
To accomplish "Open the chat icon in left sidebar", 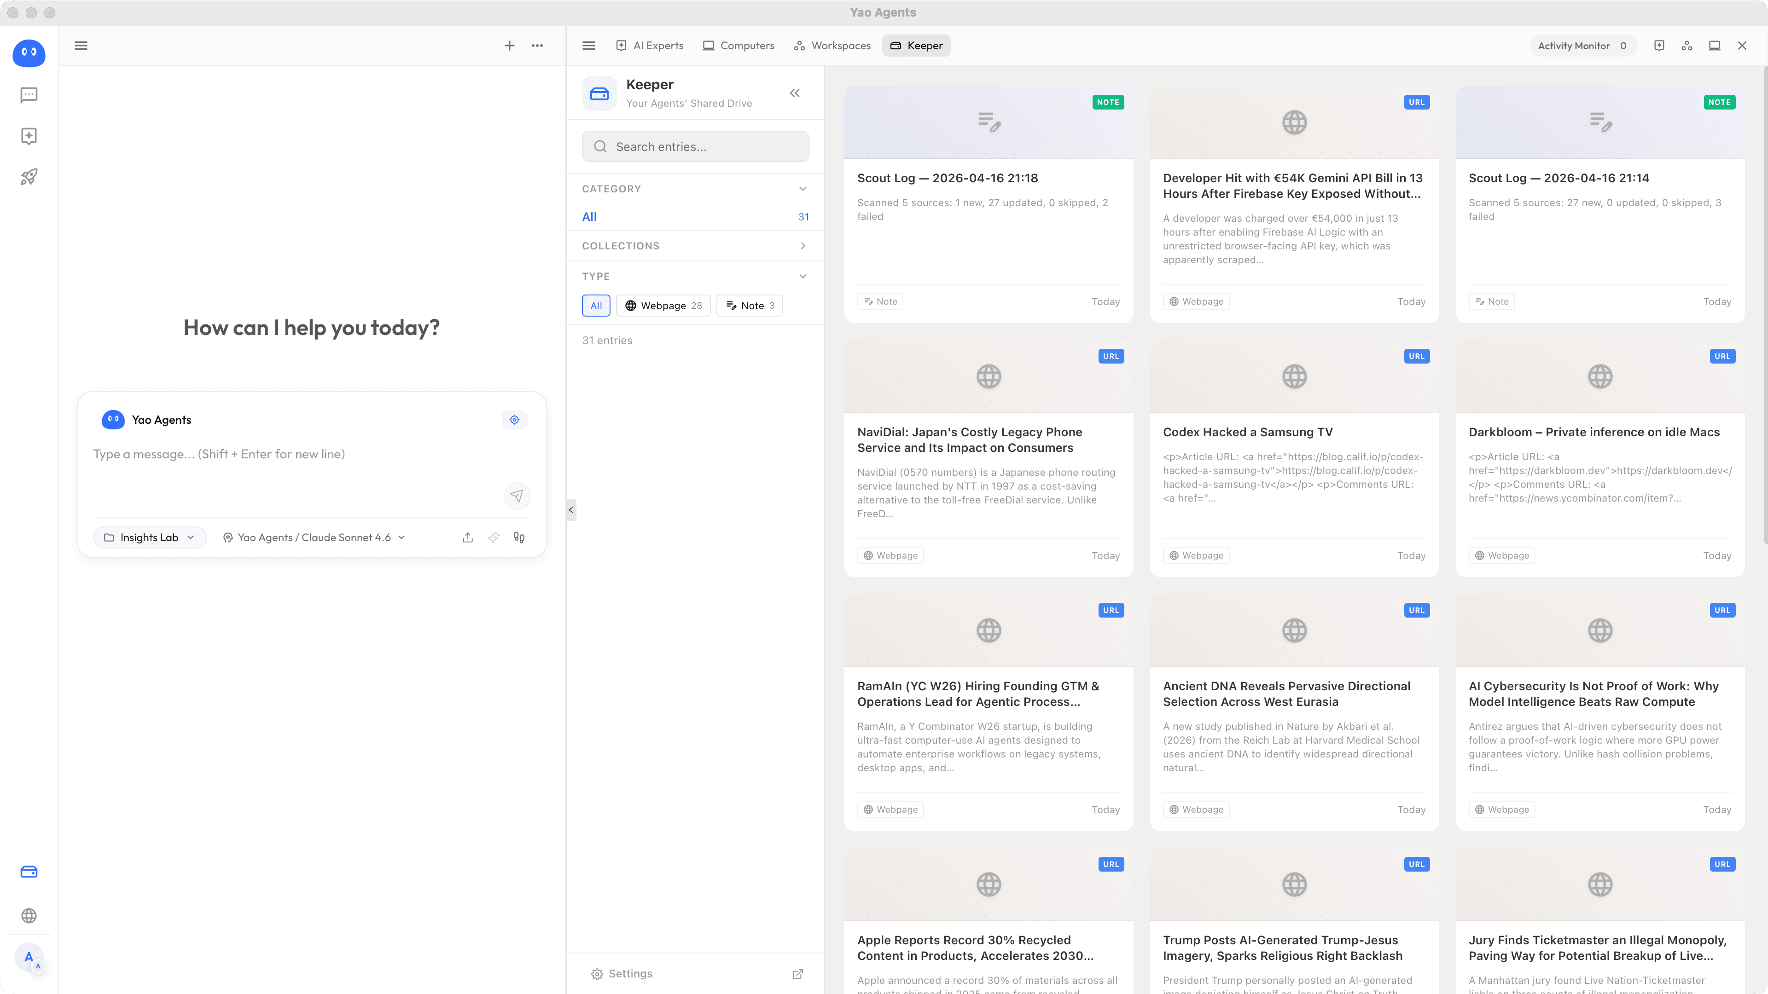I will (29, 95).
